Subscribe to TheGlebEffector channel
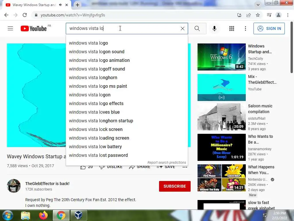This screenshot has height=221, width=294. (175, 186)
